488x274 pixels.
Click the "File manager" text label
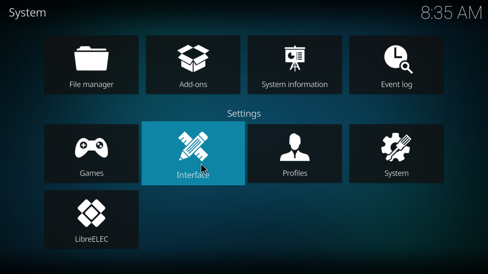(x=91, y=84)
